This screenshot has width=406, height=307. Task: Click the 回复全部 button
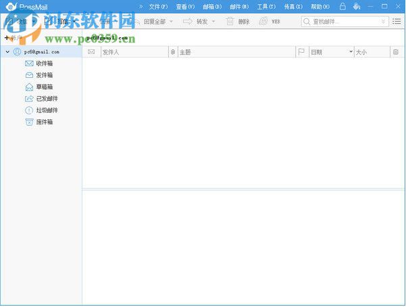[155, 22]
